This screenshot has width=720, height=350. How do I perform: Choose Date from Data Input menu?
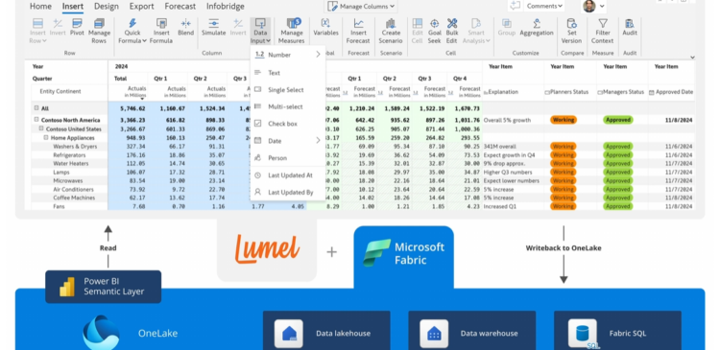[287, 141]
